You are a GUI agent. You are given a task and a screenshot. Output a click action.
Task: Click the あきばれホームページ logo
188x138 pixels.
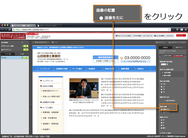[x=13, y=35]
